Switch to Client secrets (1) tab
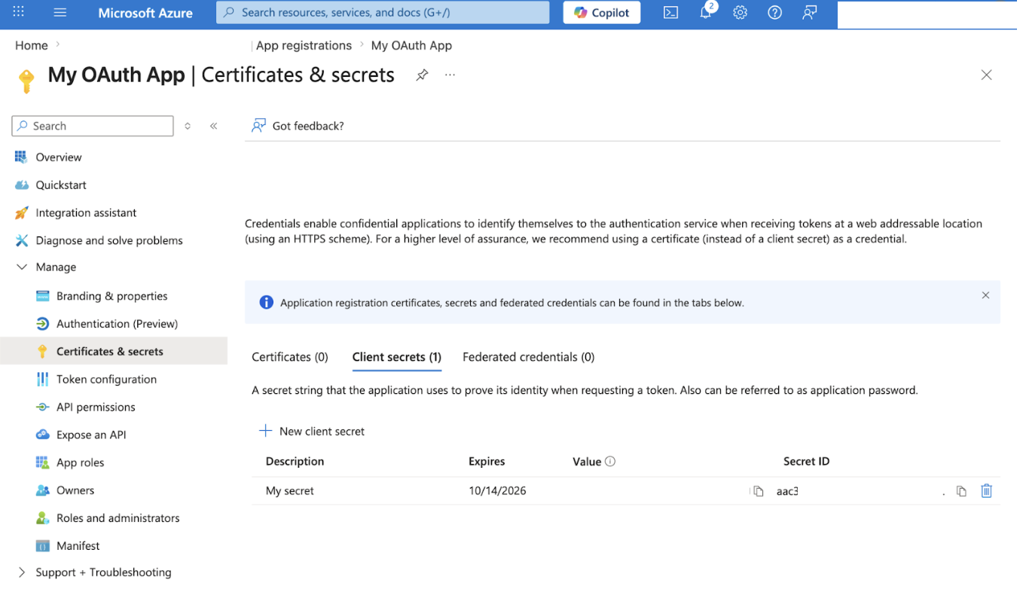The image size is (1023, 592). (x=397, y=357)
